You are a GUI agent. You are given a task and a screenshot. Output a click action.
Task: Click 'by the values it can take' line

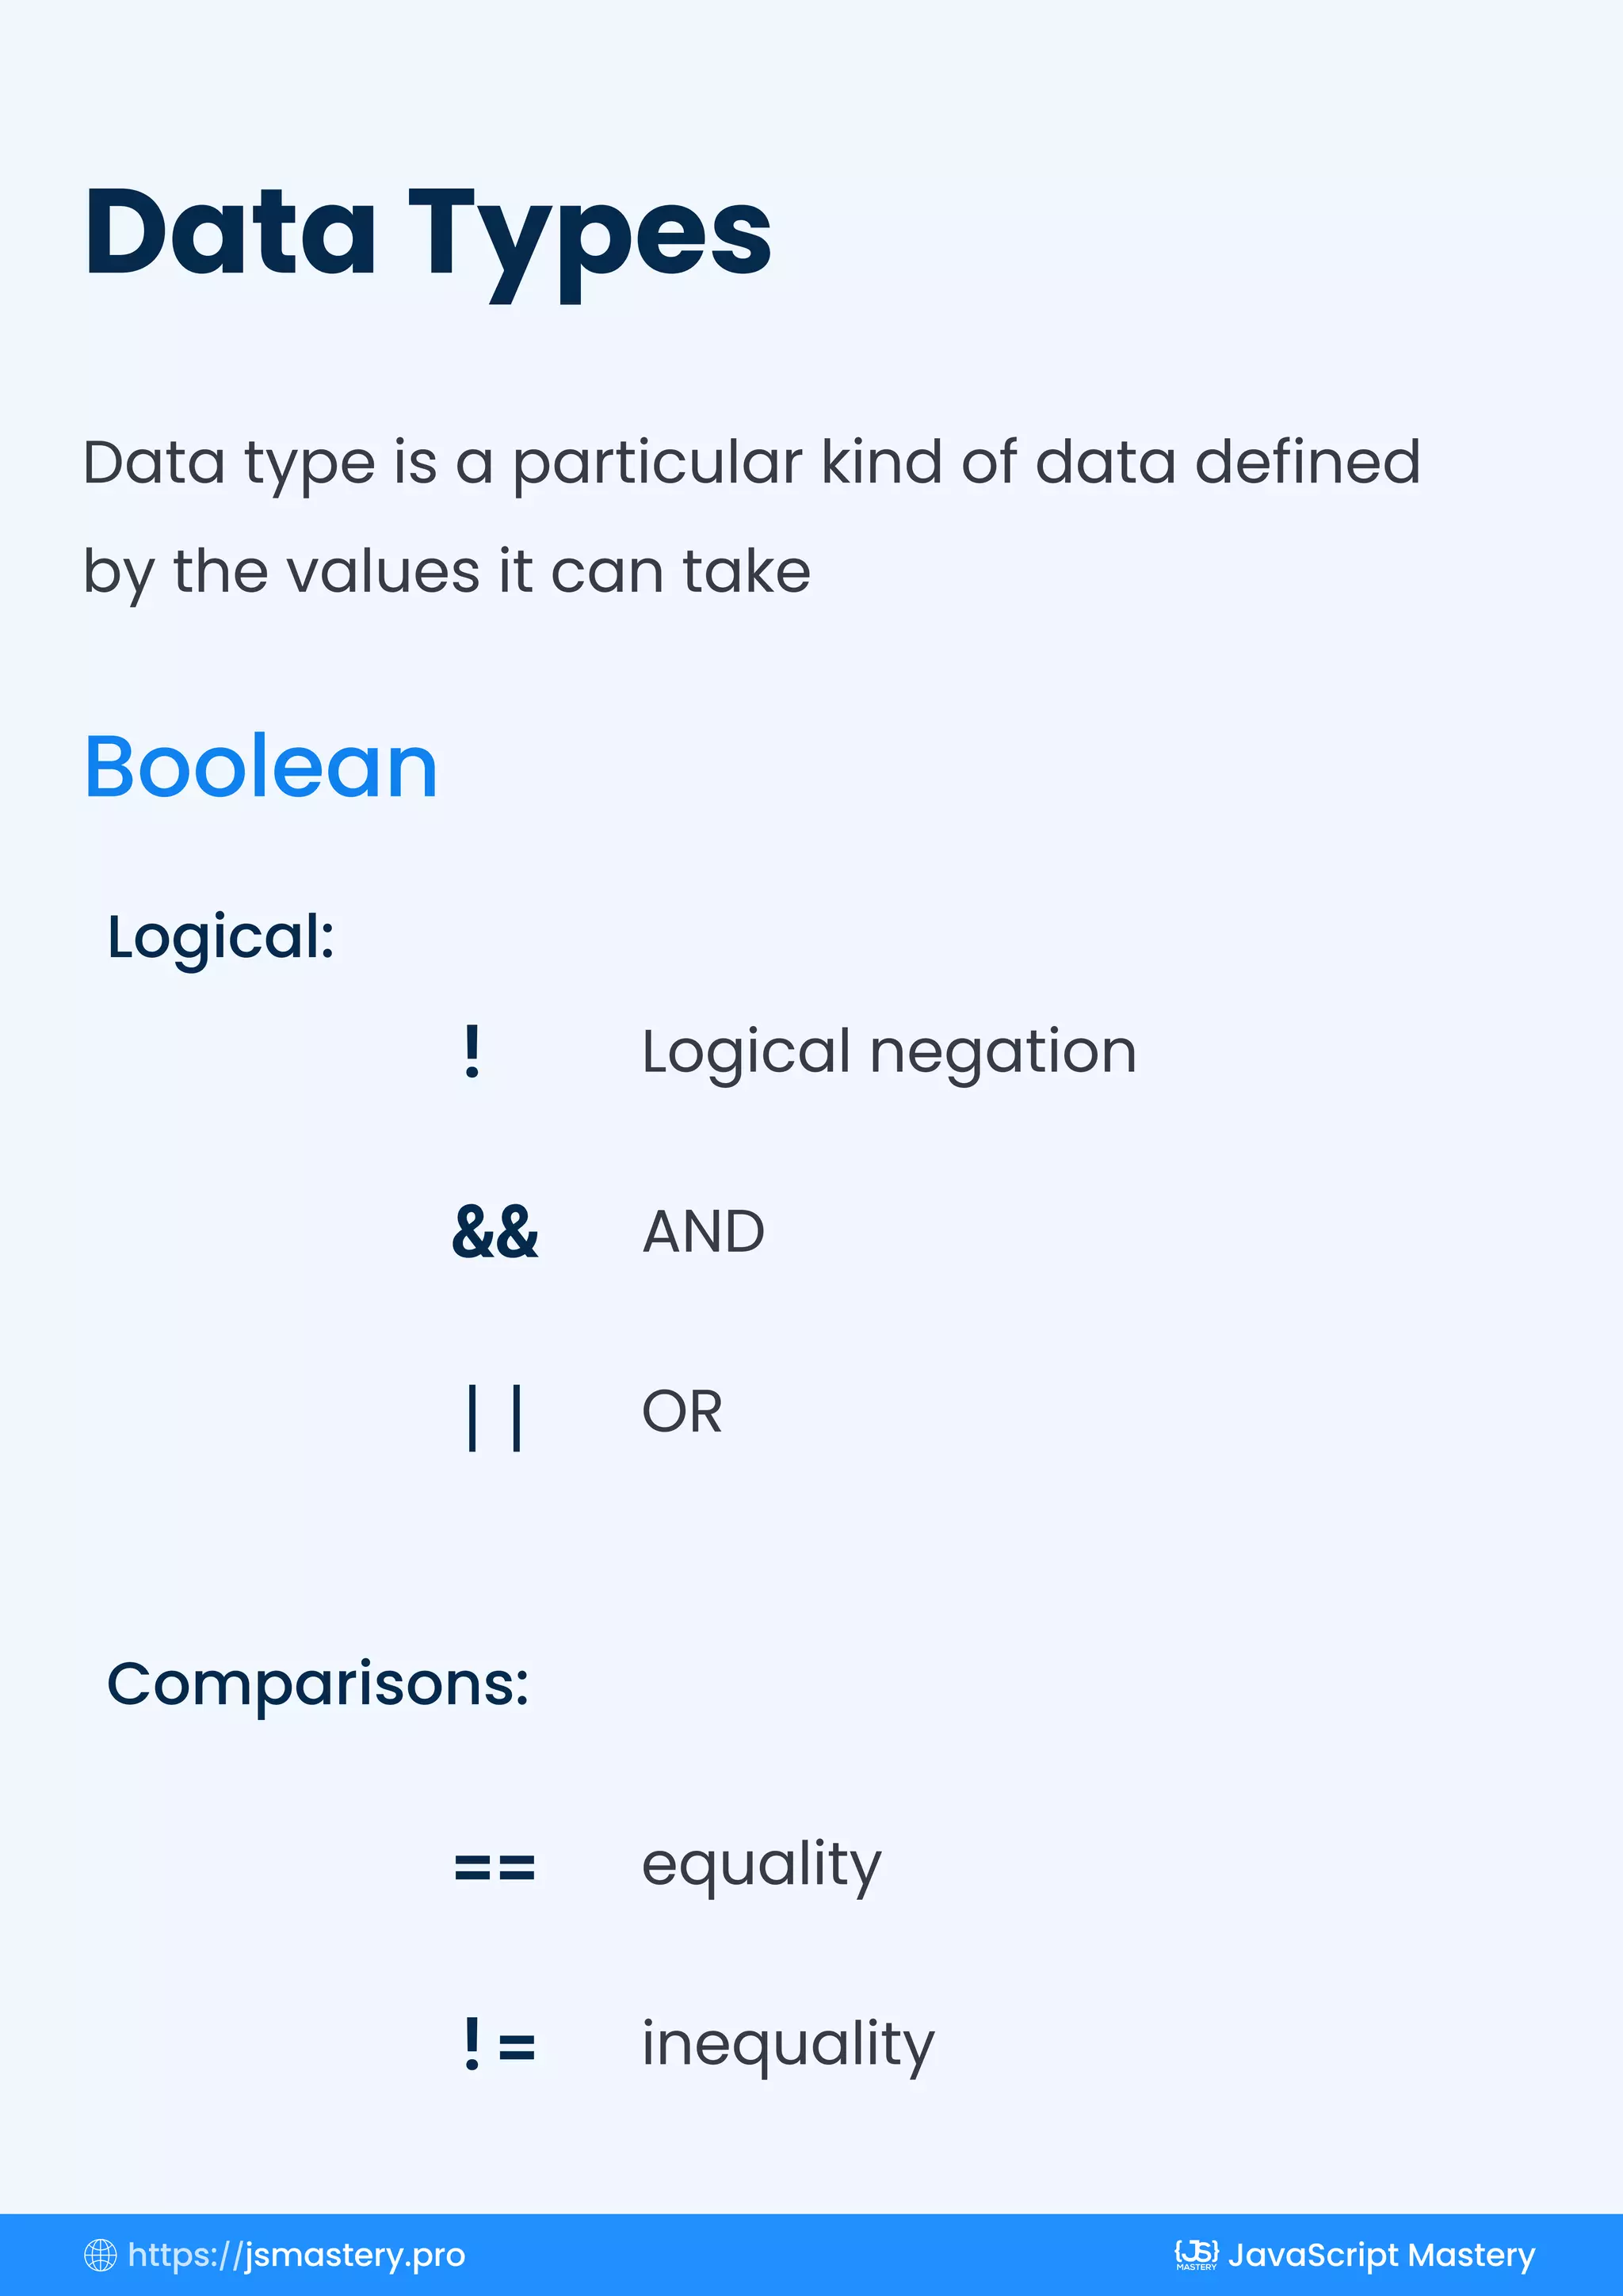(x=447, y=574)
